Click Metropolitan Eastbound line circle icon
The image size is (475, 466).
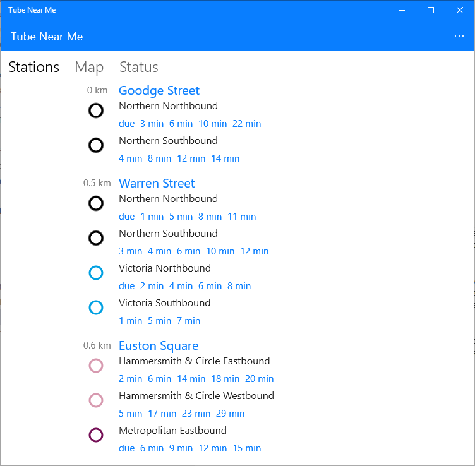click(96, 435)
